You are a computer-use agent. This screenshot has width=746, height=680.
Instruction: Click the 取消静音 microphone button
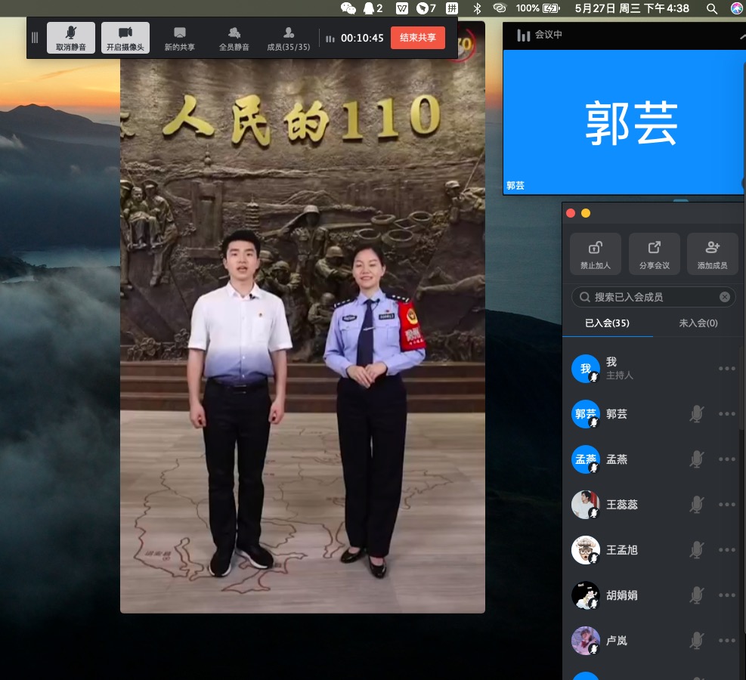coord(71,38)
